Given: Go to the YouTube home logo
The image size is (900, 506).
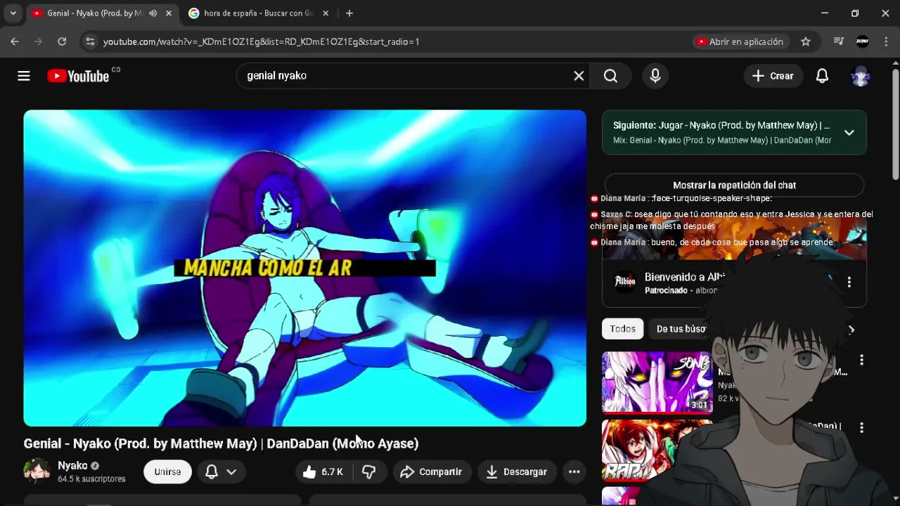Looking at the screenshot, I should [x=78, y=76].
